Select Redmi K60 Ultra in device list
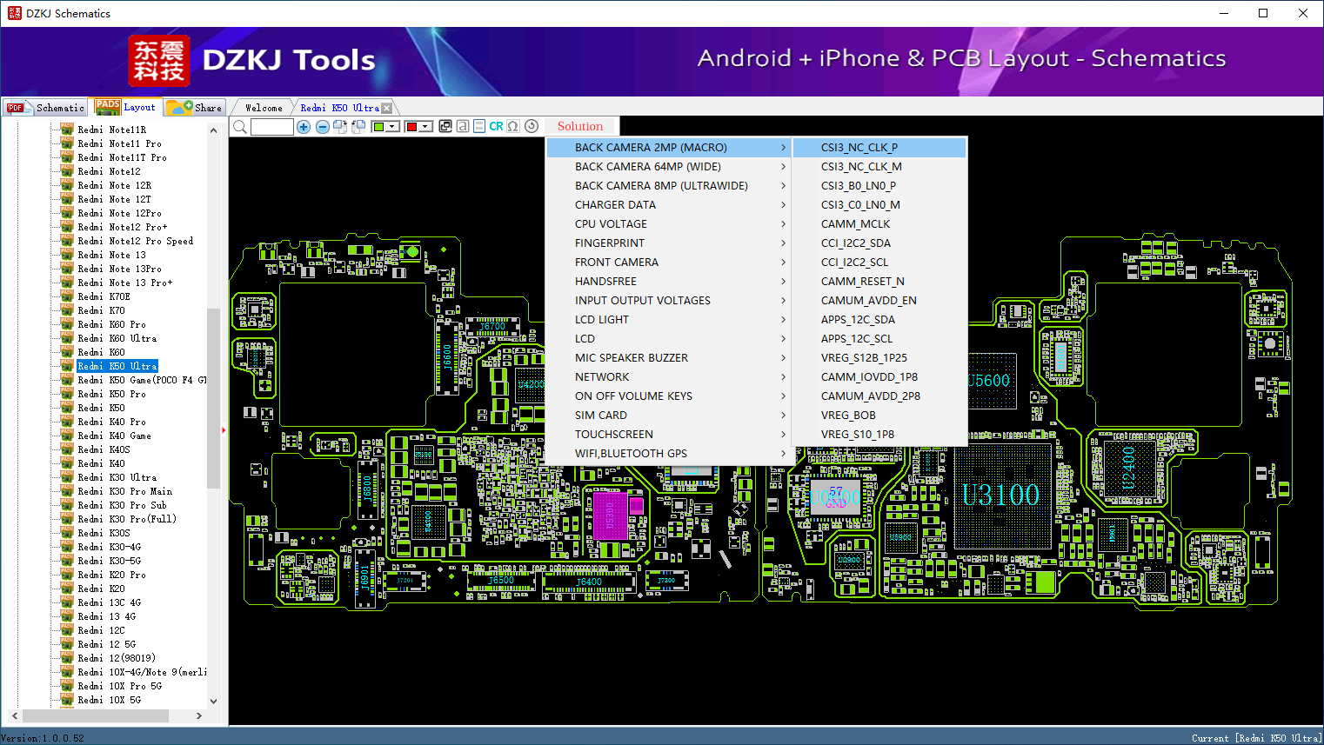Image resolution: width=1324 pixels, height=745 pixels. [x=117, y=338]
